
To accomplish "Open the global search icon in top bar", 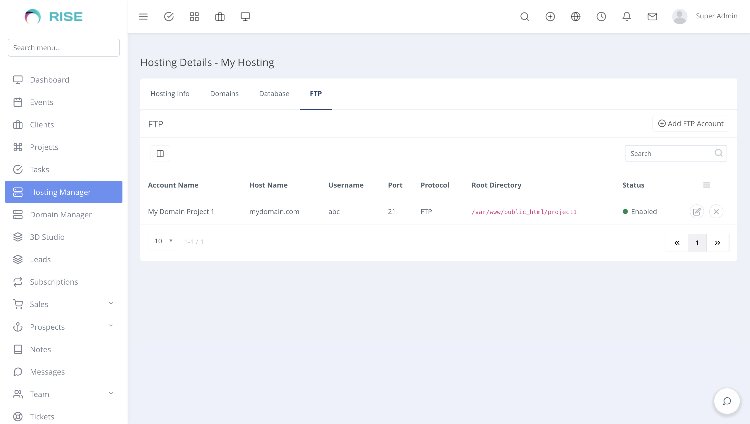I will point(525,17).
